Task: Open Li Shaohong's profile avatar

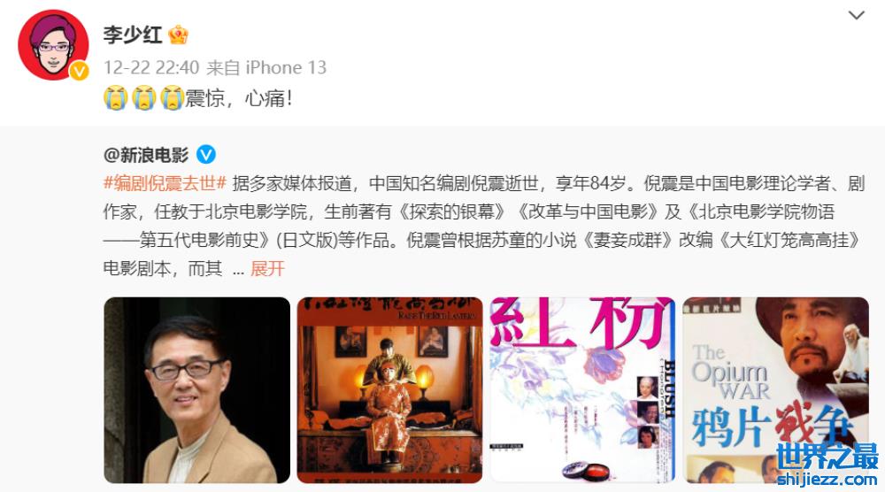Action: (x=53, y=45)
